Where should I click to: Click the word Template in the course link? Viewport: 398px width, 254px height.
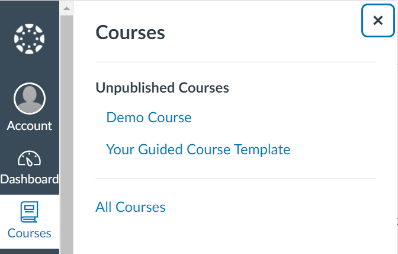click(x=263, y=150)
